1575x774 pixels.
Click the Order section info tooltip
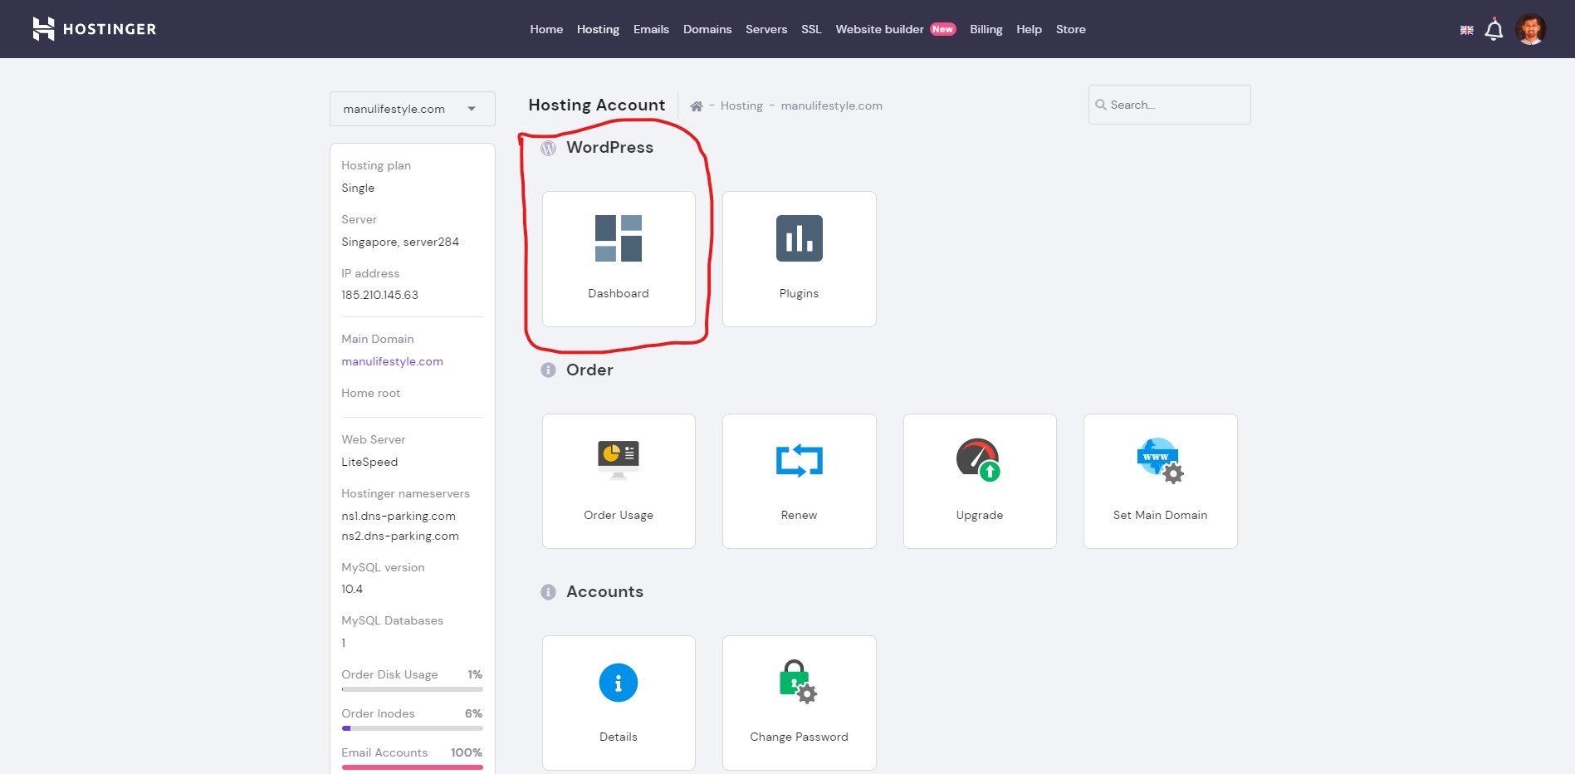[x=548, y=370]
